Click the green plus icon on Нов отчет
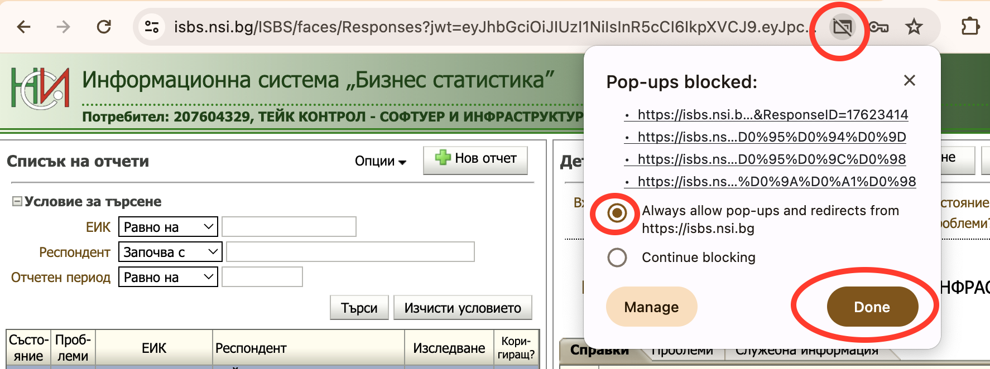This screenshot has width=990, height=369. [x=443, y=158]
